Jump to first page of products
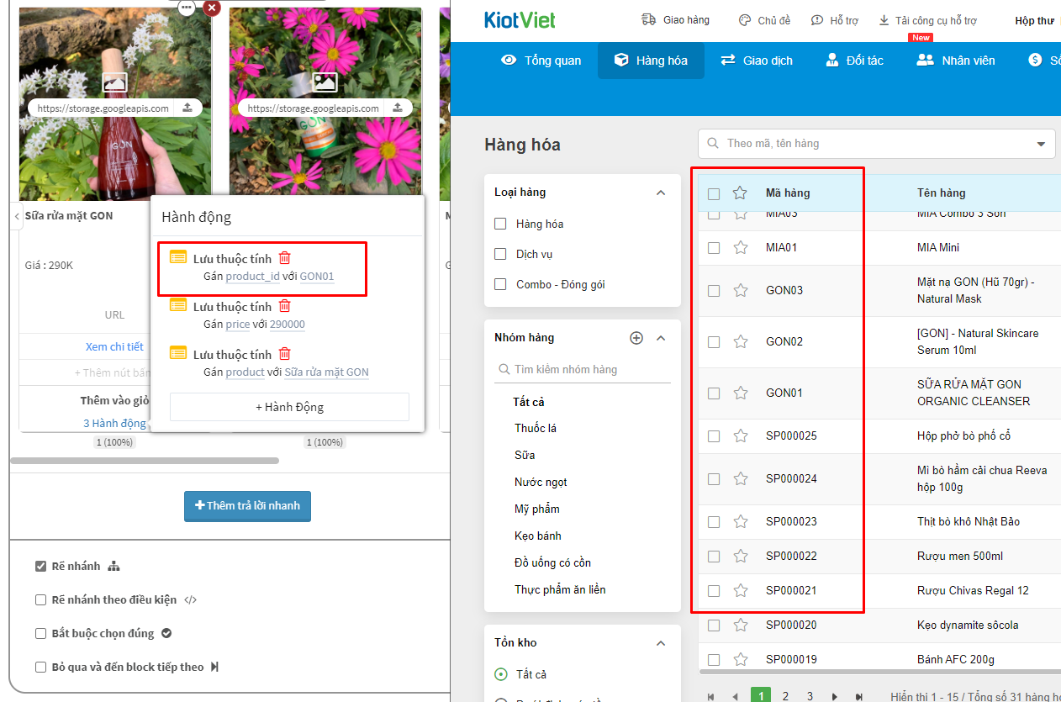Image resolution: width=1061 pixels, height=702 pixels. tap(711, 697)
